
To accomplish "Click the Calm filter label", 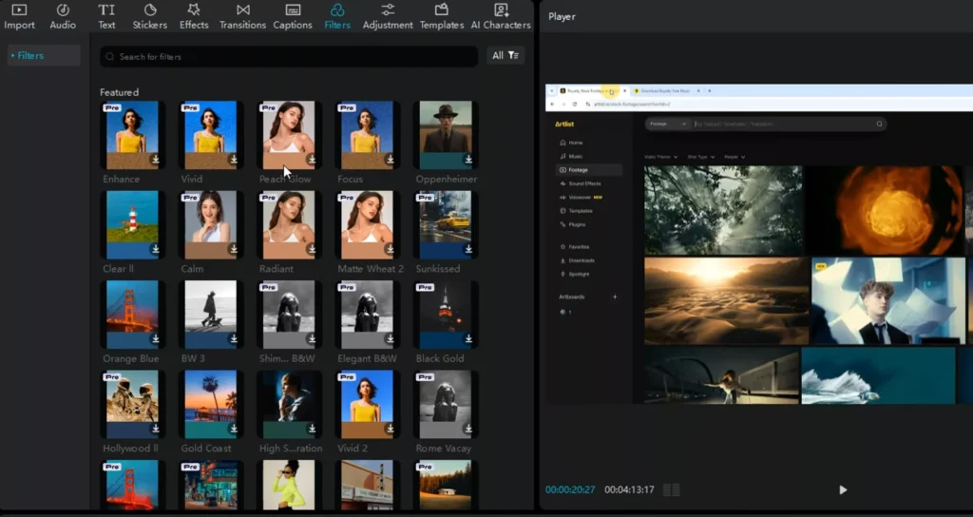I will point(192,269).
